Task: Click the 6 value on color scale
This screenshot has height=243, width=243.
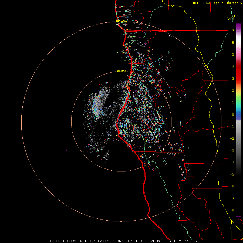Action: 233,42
